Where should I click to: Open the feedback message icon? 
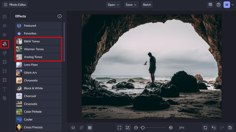(210, 5)
